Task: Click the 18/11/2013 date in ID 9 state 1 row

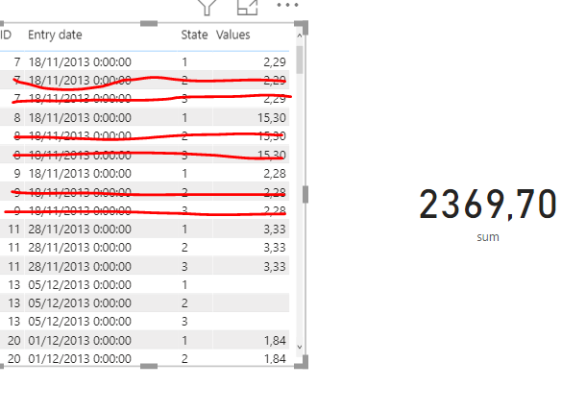Action: click(80, 174)
